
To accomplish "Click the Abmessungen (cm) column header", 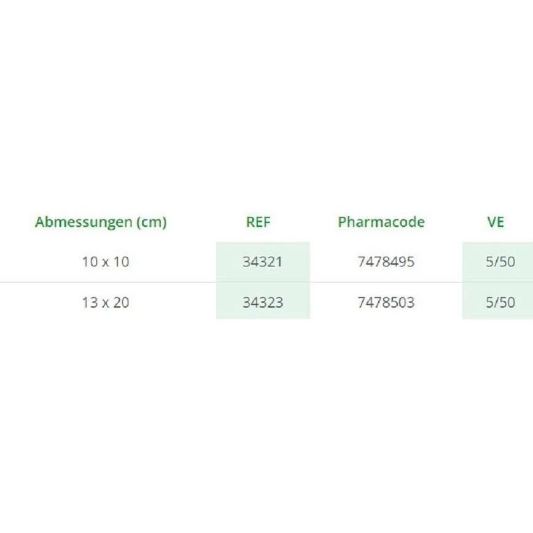I will point(101,222).
